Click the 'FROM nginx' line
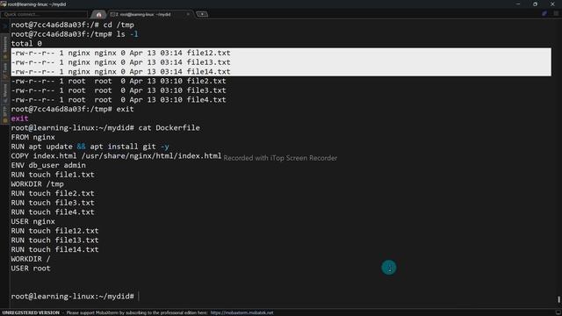The width and height of the screenshot is (562, 316). click(x=33, y=137)
